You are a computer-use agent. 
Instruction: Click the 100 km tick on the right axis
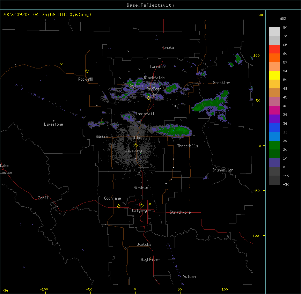click(256, 55)
